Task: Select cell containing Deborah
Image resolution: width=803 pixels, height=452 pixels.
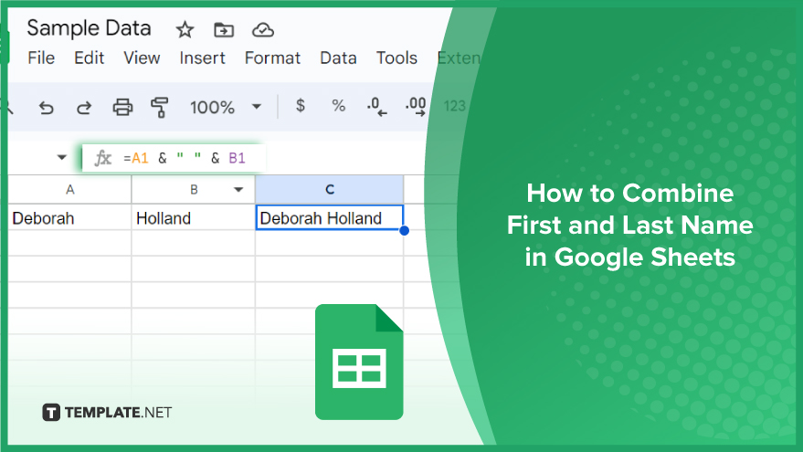Action: 69,217
